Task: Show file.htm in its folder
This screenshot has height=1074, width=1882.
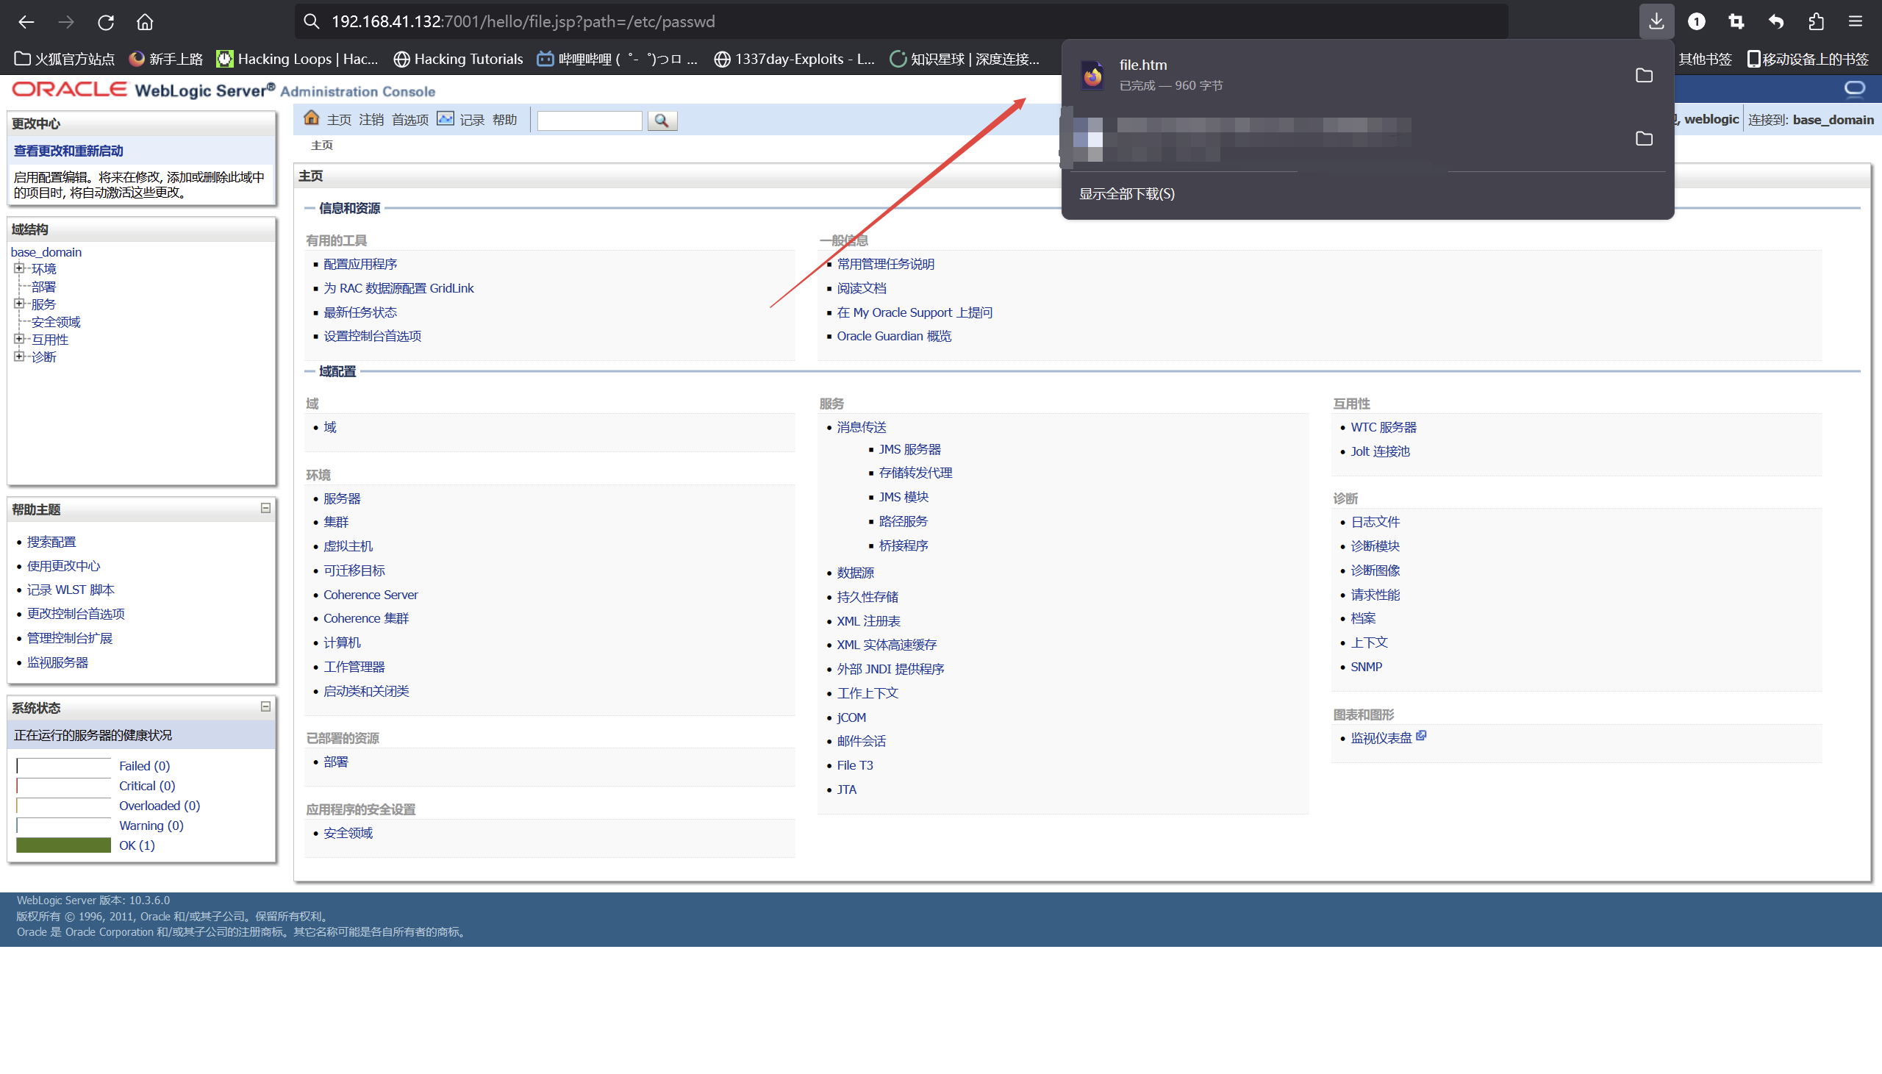Action: (1644, 75)
